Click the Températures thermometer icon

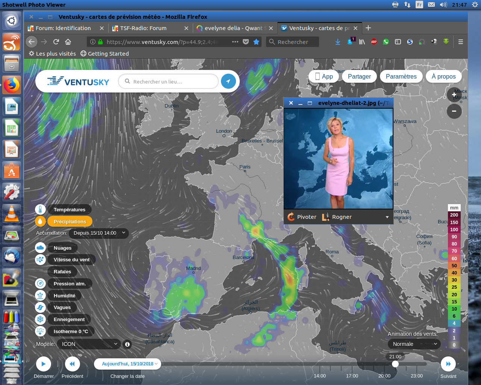[40, 209]
